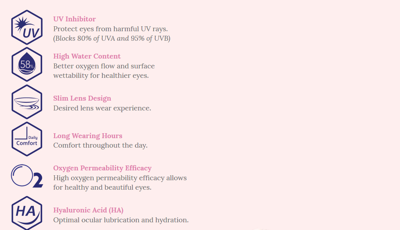Click the text about blocking UVA and UVB

click(112, 38)
